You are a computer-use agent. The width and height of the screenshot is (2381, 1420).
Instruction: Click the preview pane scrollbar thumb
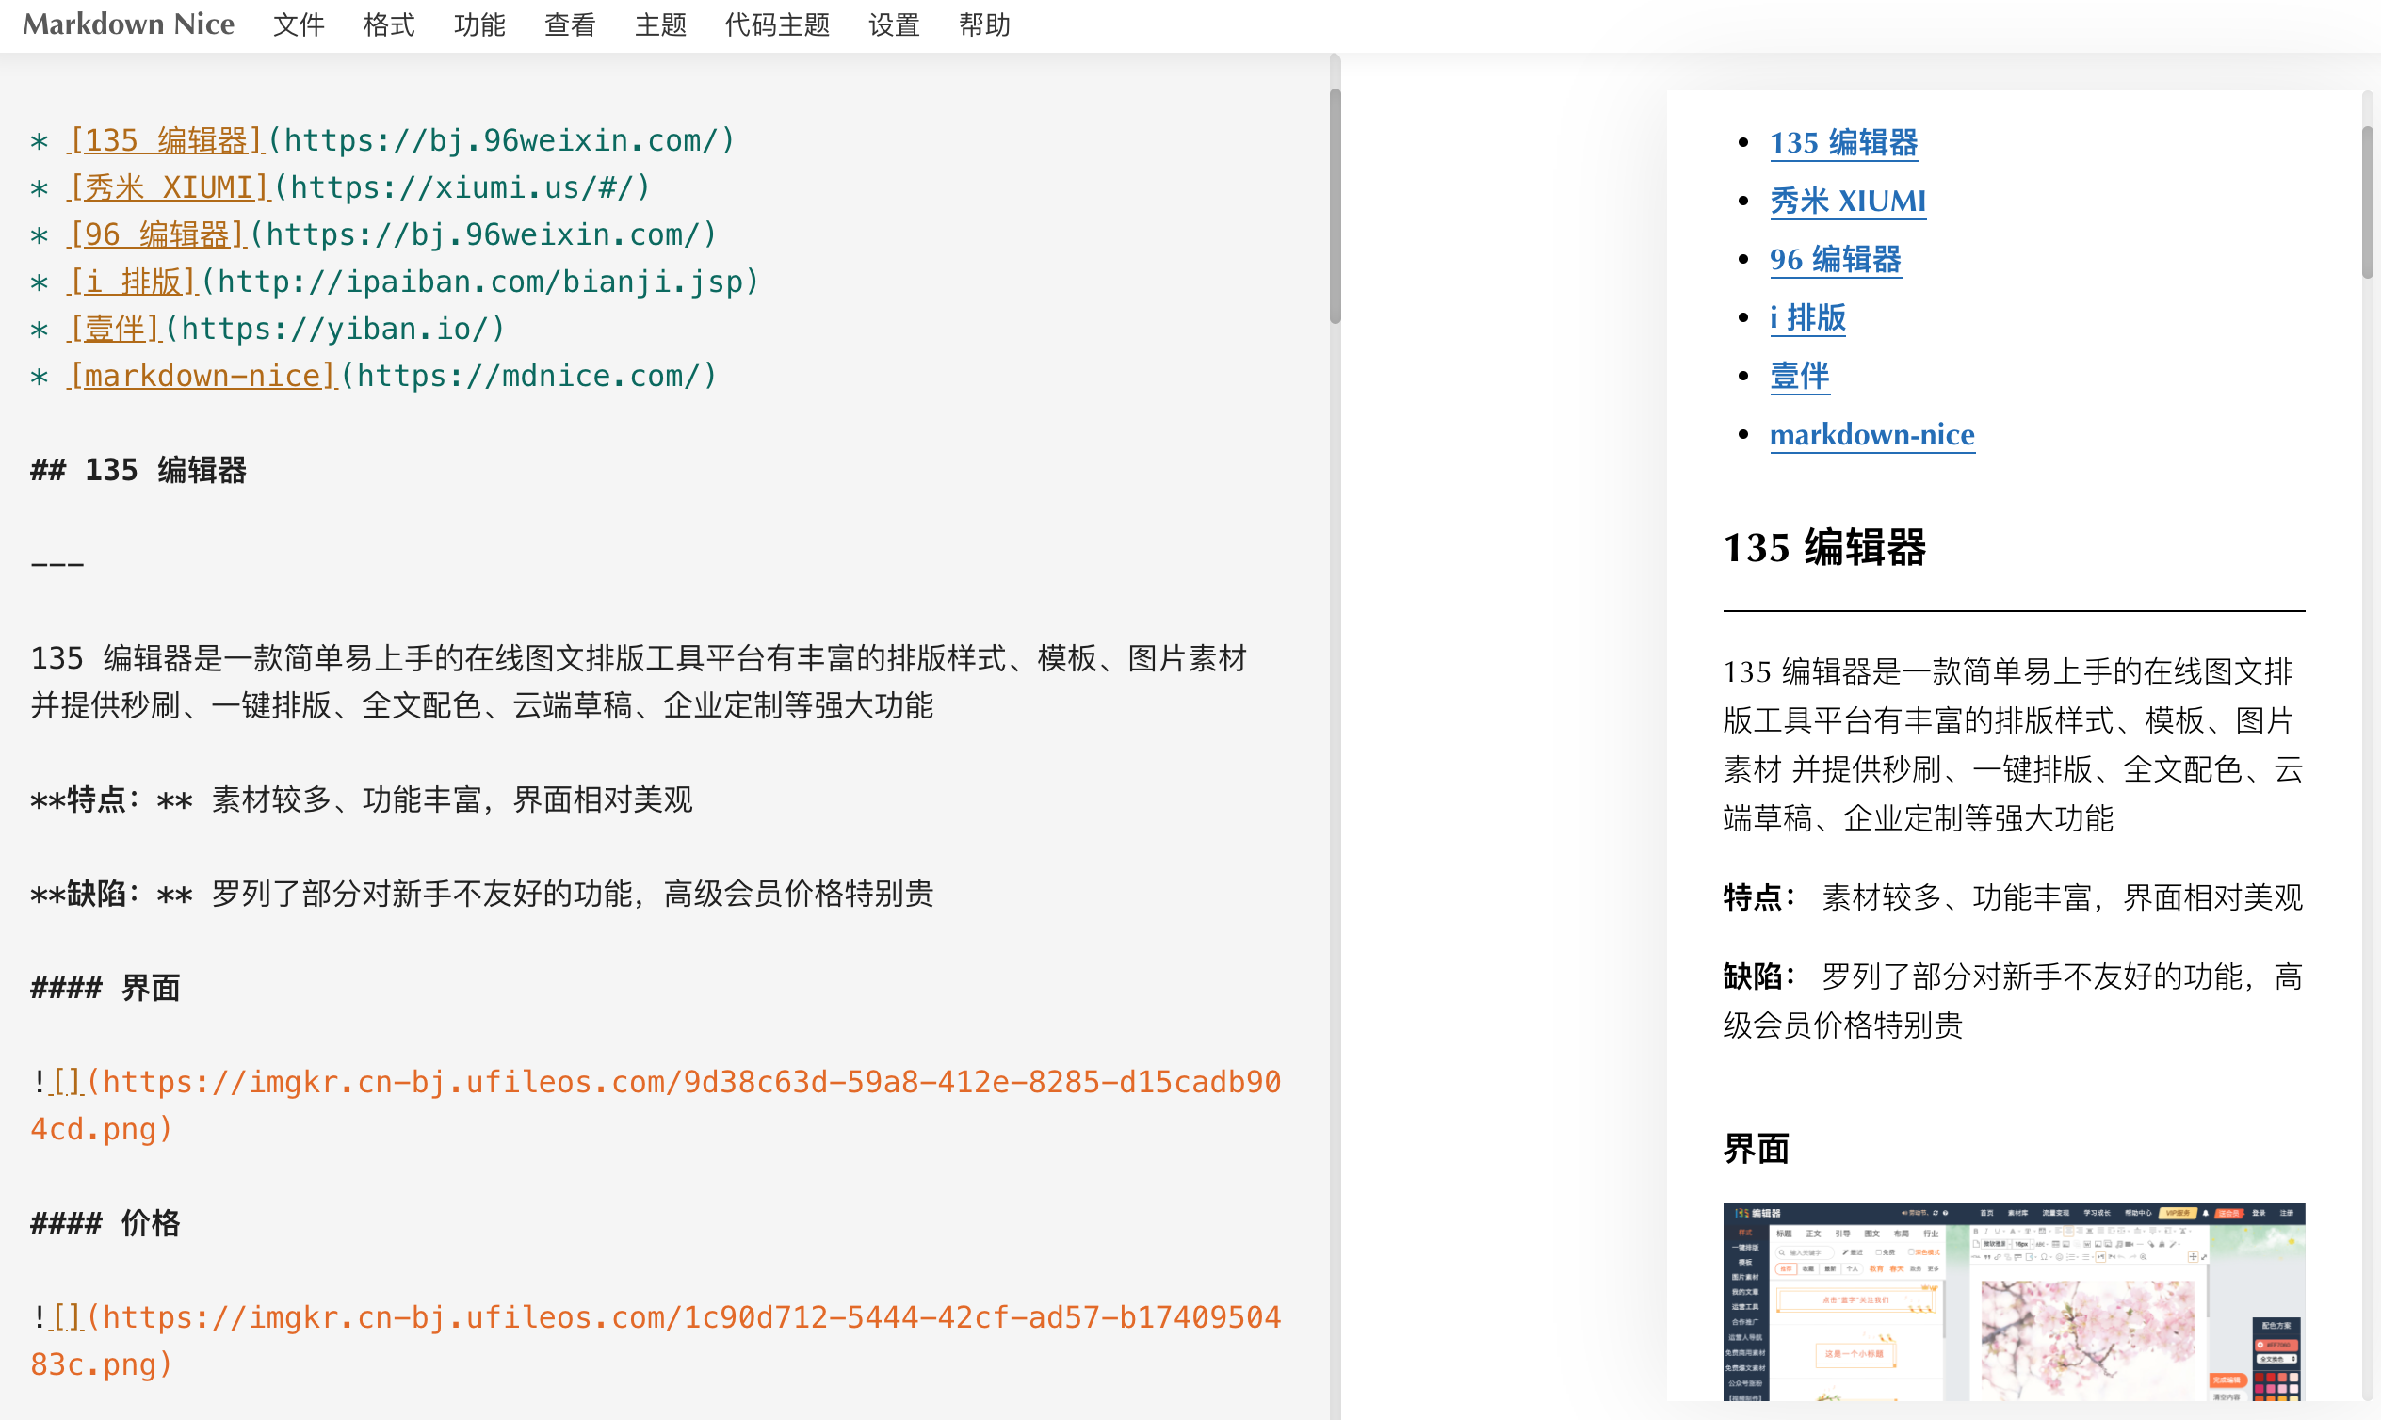[2367, 201]
